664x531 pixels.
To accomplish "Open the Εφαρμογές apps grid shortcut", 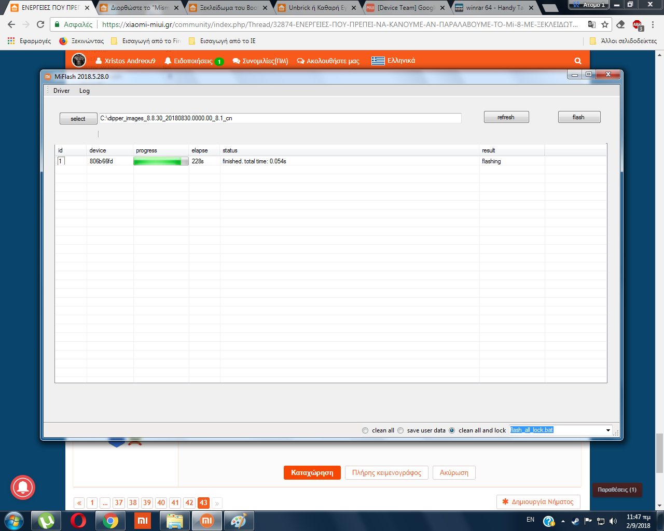I will coord(29,41).
